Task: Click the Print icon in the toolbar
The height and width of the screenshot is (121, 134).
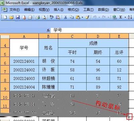Action: [38, 17]
